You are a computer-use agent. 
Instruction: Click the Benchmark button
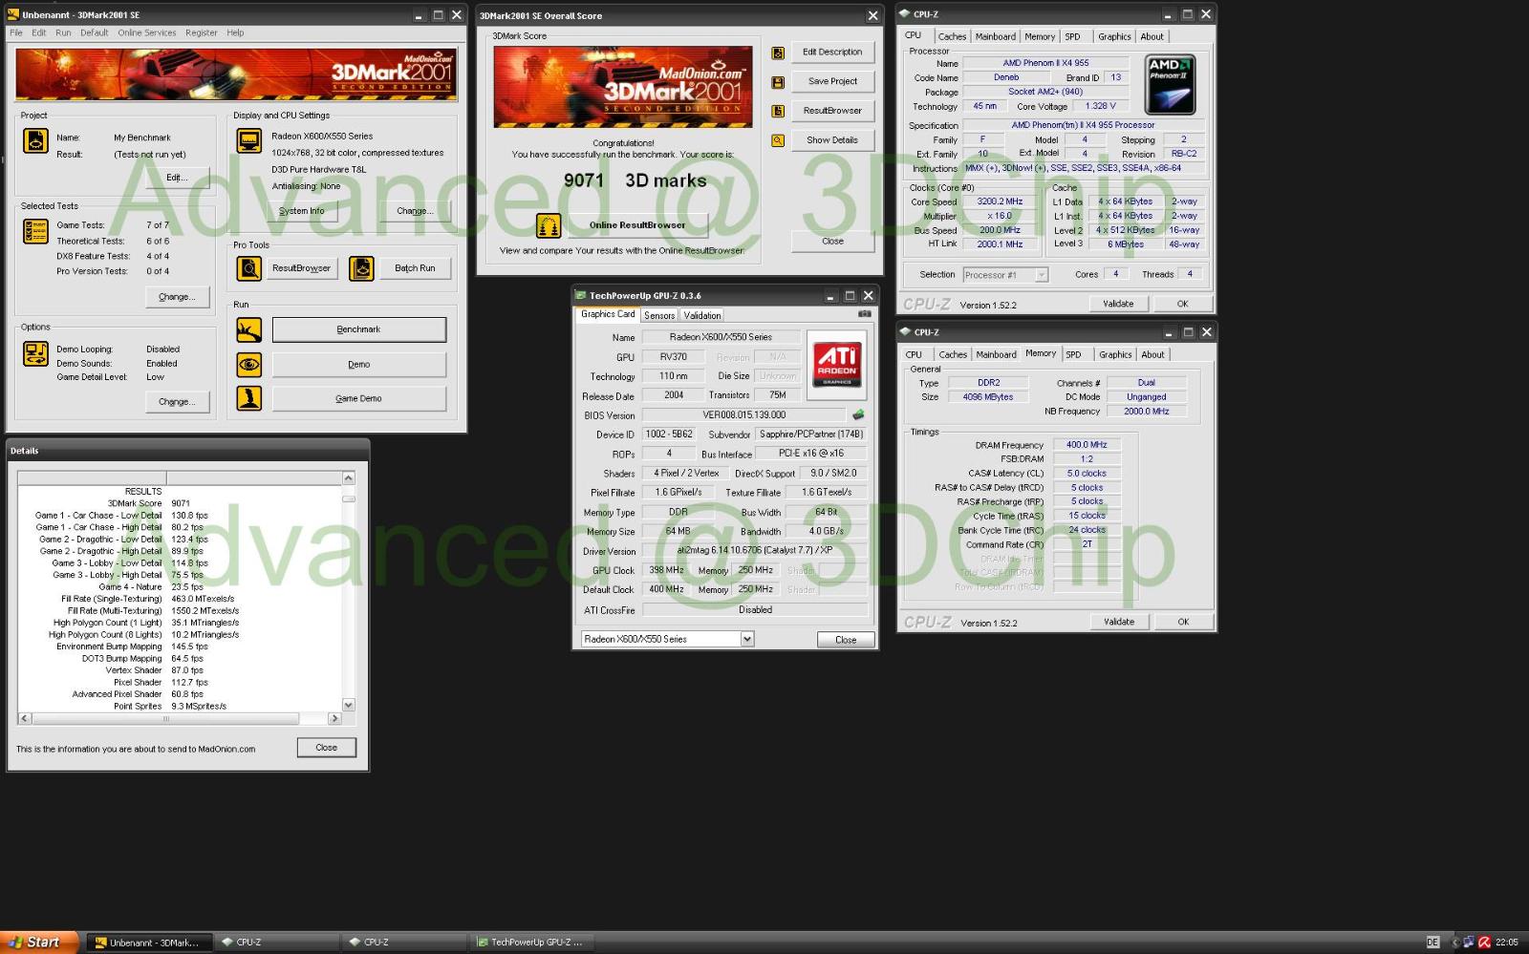point(358,329)
